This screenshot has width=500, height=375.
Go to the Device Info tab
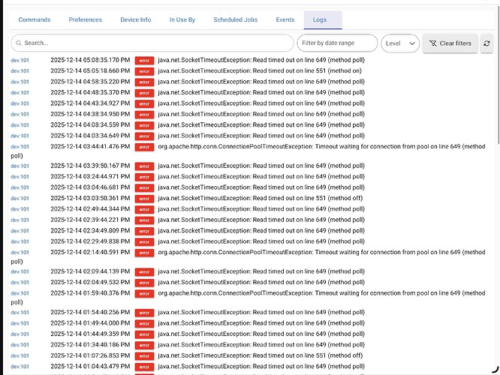pos(136,19)
